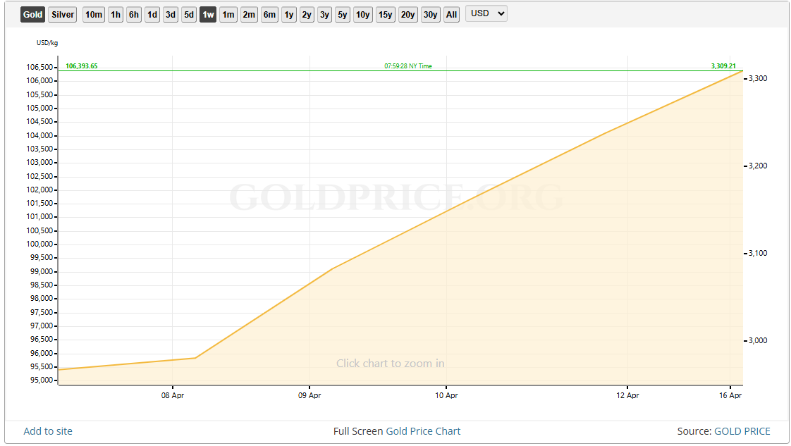Toggle the currently active 1w timeframe

[208, 13]
